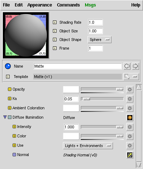Image resolution: width=143 pixels, height=169 pixels.
Task: Toggle the yellow Opacity parameter square
Action: pos(10,89)
